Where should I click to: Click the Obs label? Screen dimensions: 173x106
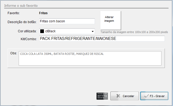(14, 53)
